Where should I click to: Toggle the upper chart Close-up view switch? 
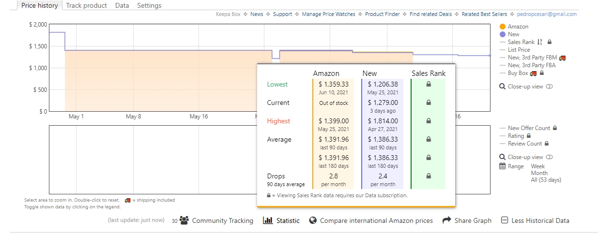pyautogui.click(x=549, y=87)
